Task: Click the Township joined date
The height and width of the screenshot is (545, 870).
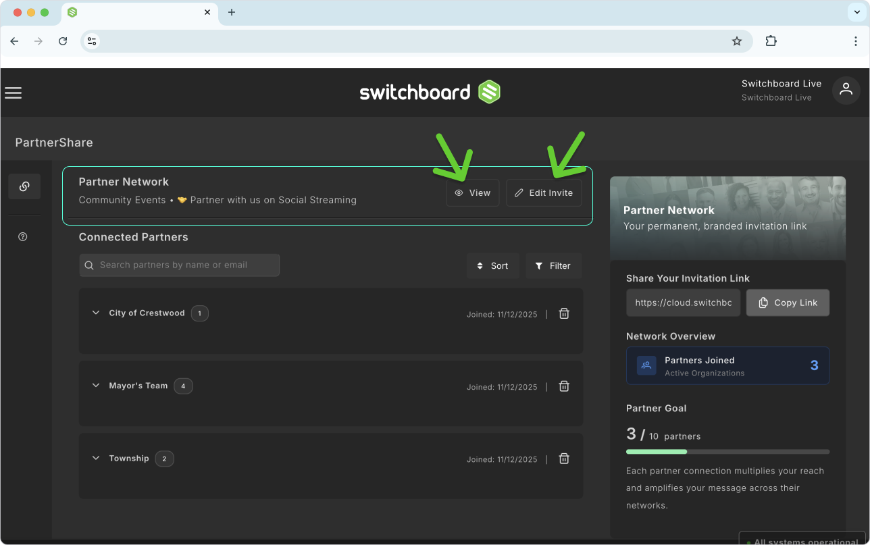Action: tap(502, 460)
